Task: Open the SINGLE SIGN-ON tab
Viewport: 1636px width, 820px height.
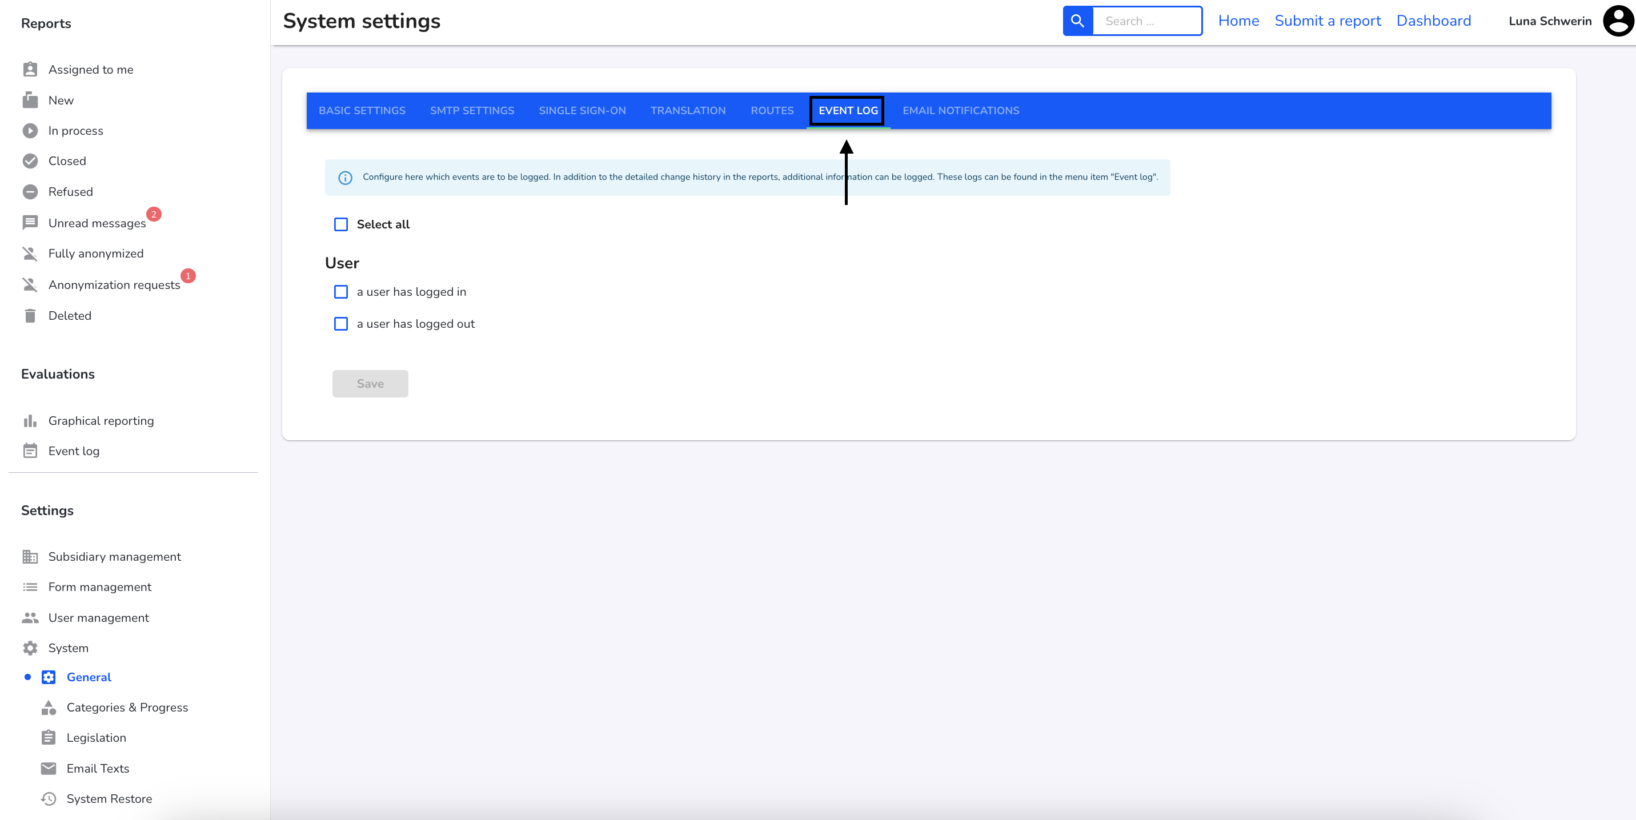Action: (x=583, y=110)
